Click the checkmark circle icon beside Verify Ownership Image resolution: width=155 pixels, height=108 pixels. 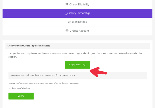[x=66, y=13]
